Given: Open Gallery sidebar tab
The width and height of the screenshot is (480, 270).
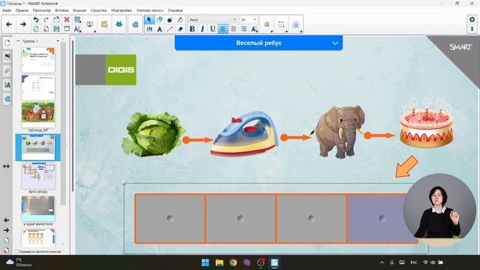Looking at the screenshot, I should coord(7,57).
